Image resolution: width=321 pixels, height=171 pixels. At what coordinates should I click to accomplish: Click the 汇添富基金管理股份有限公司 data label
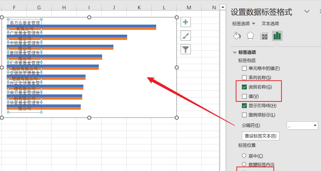[x=25, y=66]
